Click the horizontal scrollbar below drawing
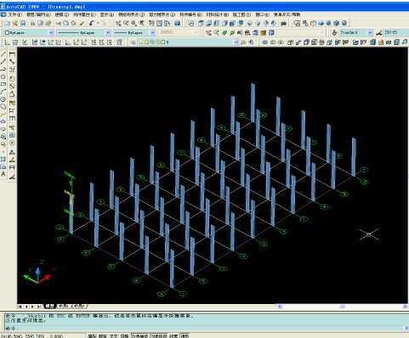This screenshot has width=409, height=338. 342,307
